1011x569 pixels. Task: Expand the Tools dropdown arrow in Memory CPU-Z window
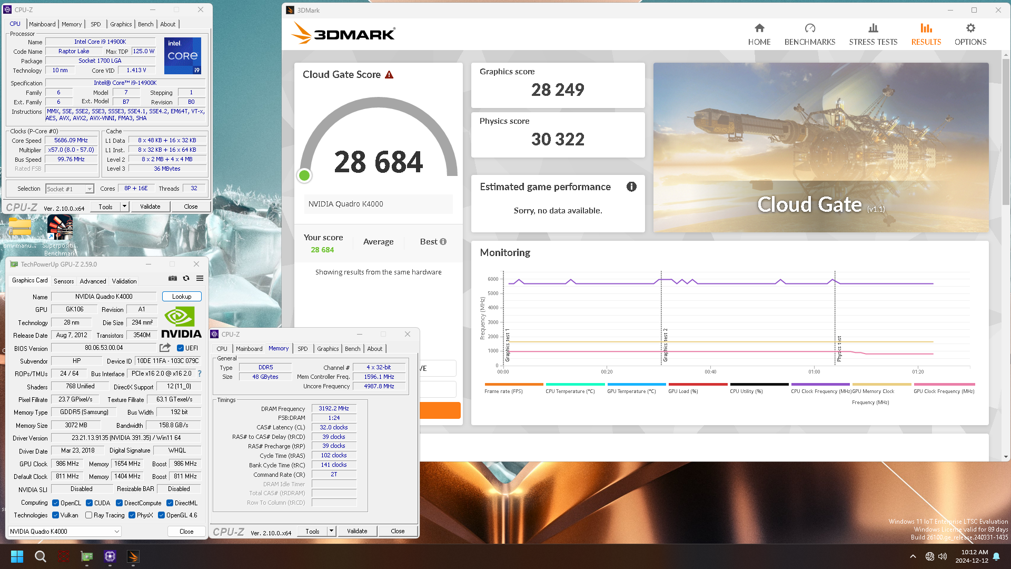coord(331,531)
